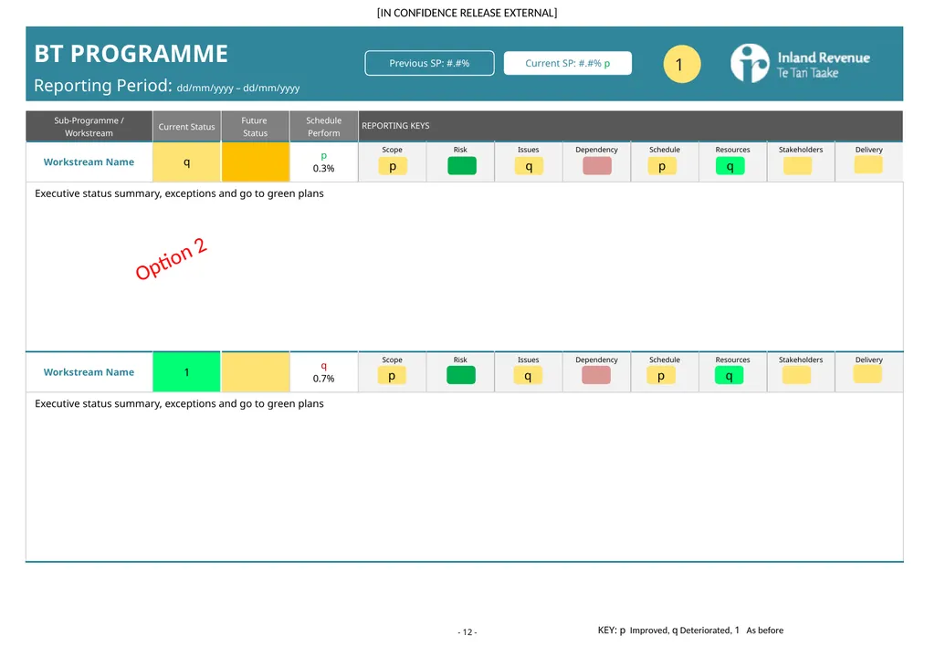This screenshot has height=646, width=935.
Task: Click the Inland Revenue logo icon
Action: tap(750, 63)
